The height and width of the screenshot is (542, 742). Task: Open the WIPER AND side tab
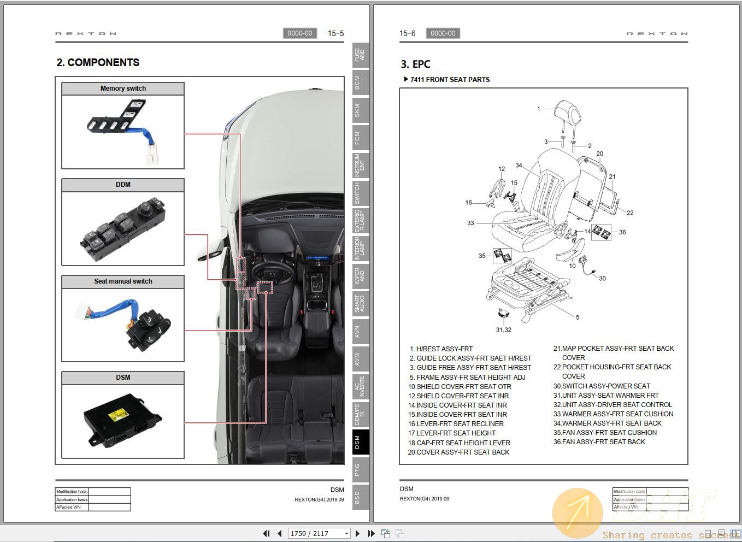[360, 276]
